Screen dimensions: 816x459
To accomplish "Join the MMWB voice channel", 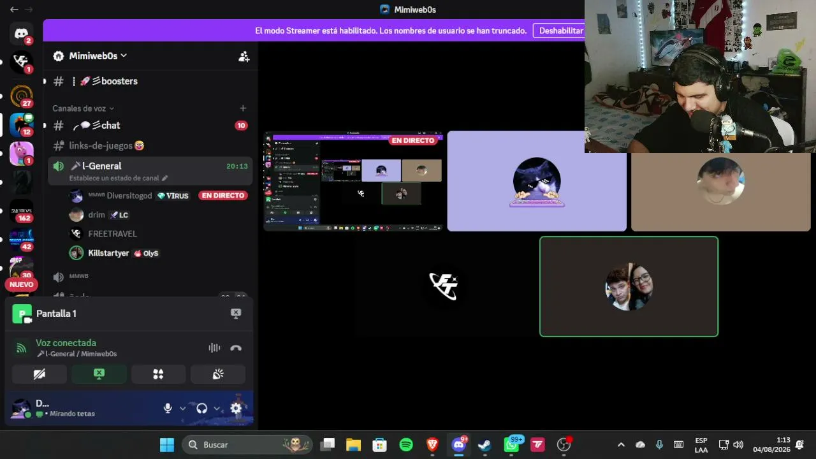I will pos(150,276).
